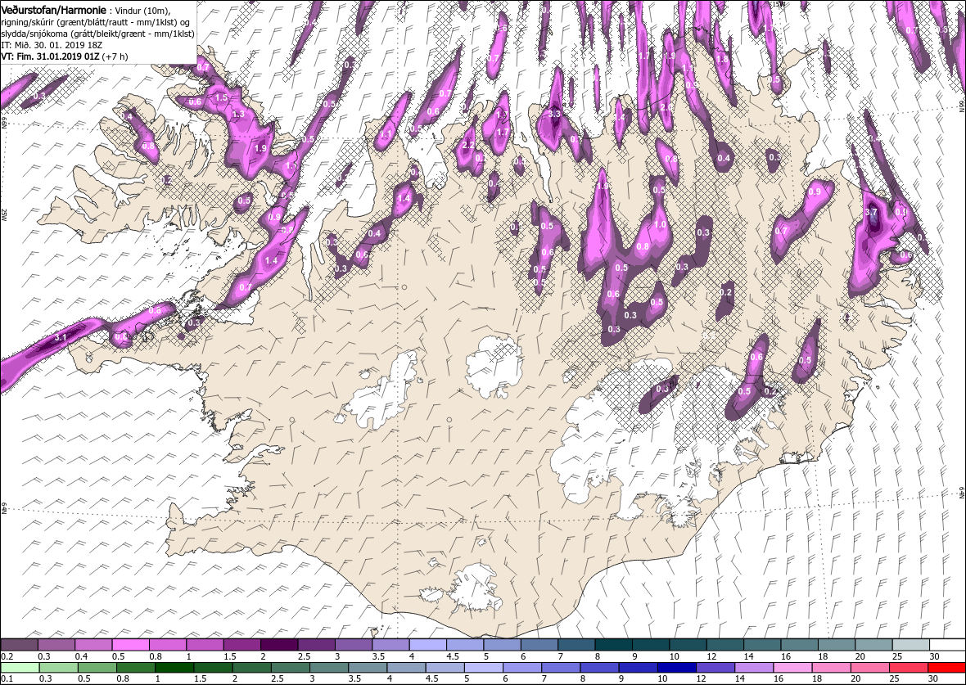The width and height of the screenshot is (966, 685).
Task: Pick the deep navy blue swatch labeled 10 in lower row
Action: point(676,669)
